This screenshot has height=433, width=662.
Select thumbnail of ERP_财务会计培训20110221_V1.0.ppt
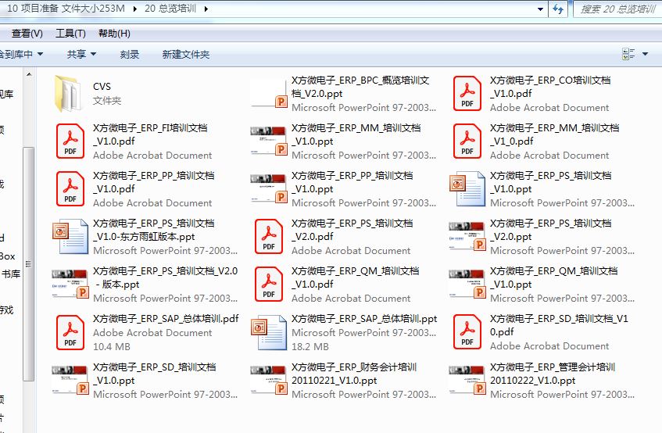coord(269,380)
